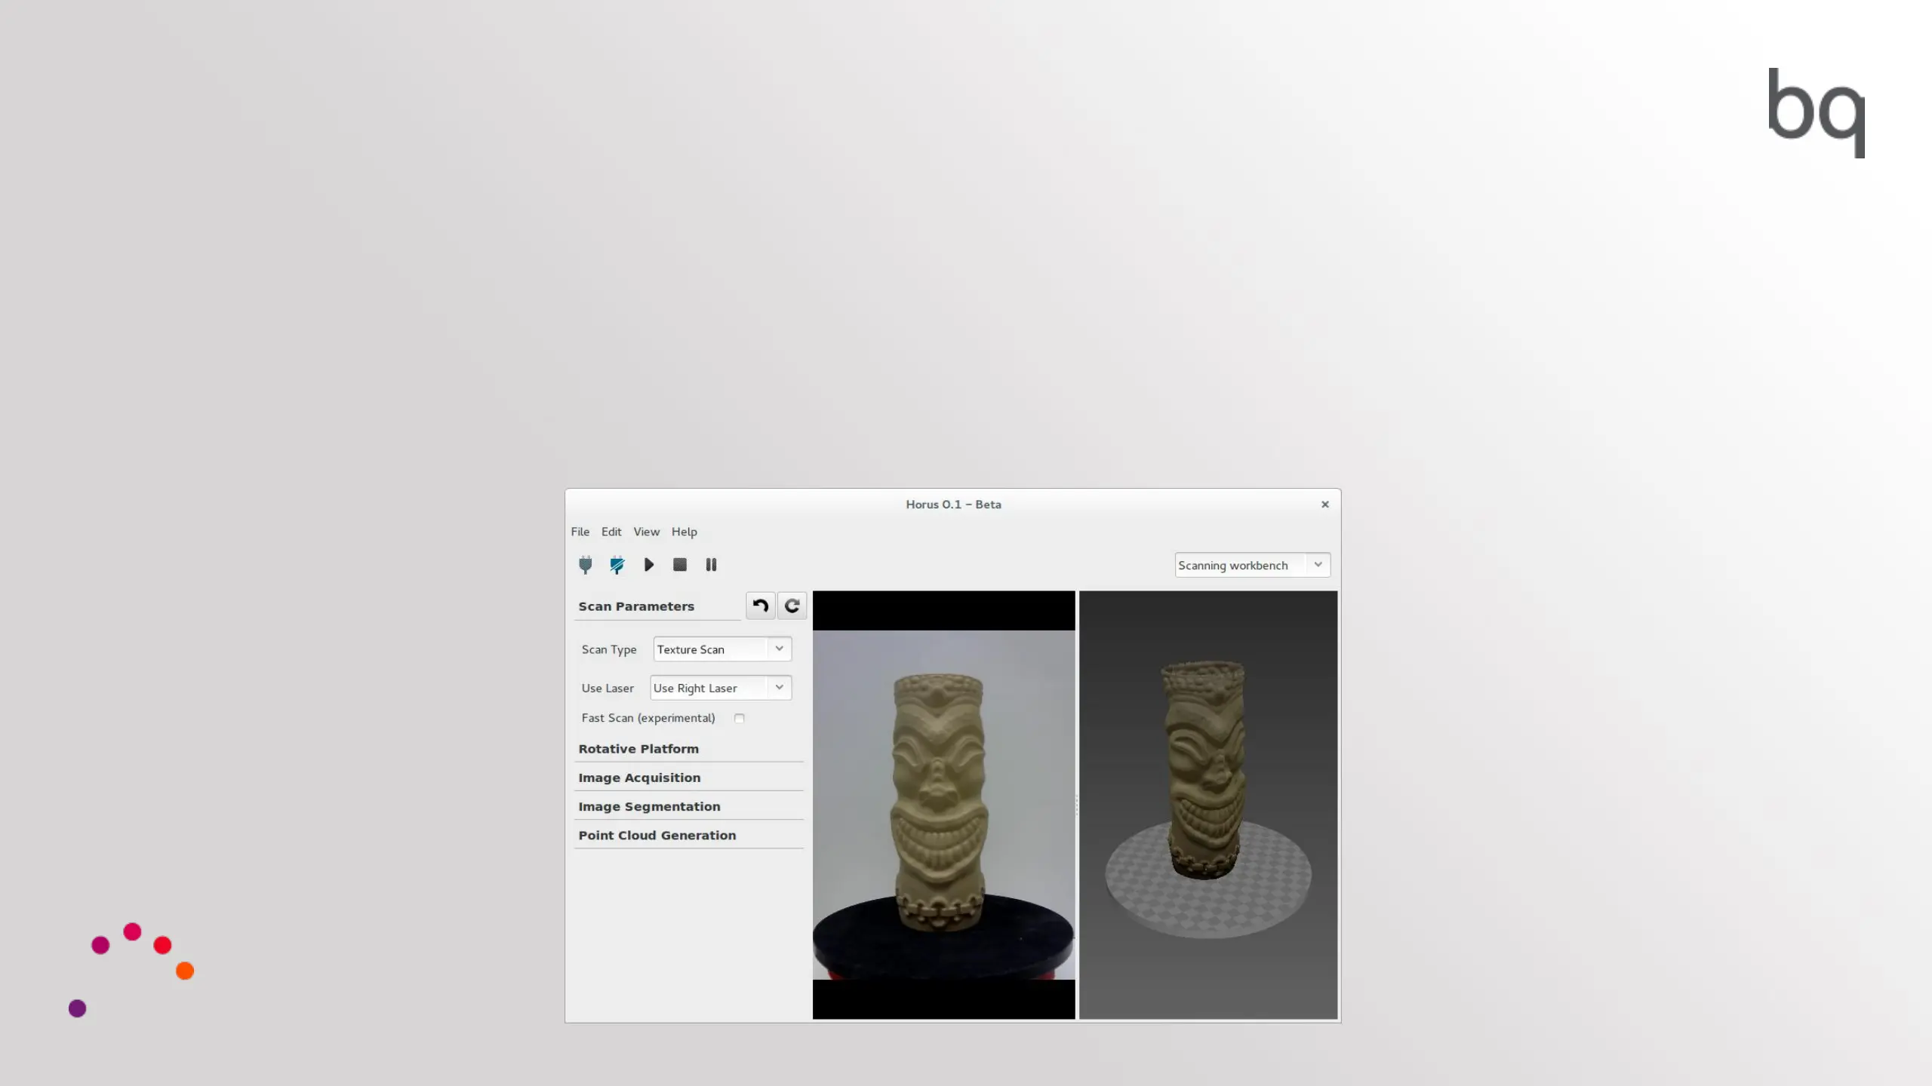
Task: Expand the Point Cloud Generation section
Action: 657,836
